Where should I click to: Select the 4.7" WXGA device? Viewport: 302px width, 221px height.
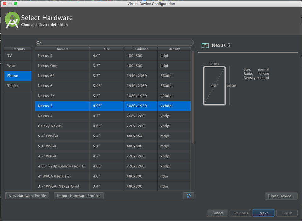(113, 156)
